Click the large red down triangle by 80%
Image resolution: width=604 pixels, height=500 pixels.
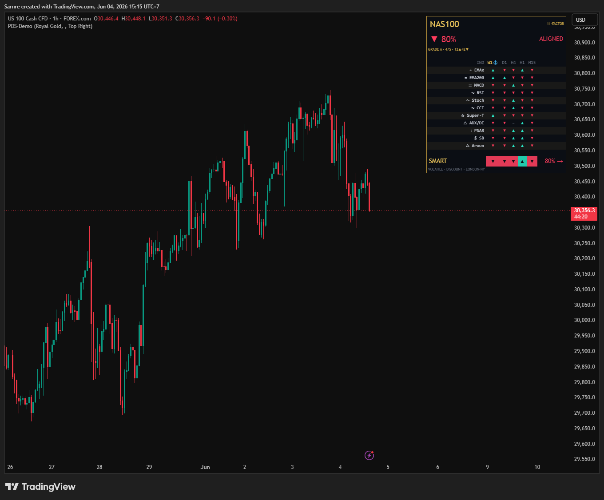434,39
